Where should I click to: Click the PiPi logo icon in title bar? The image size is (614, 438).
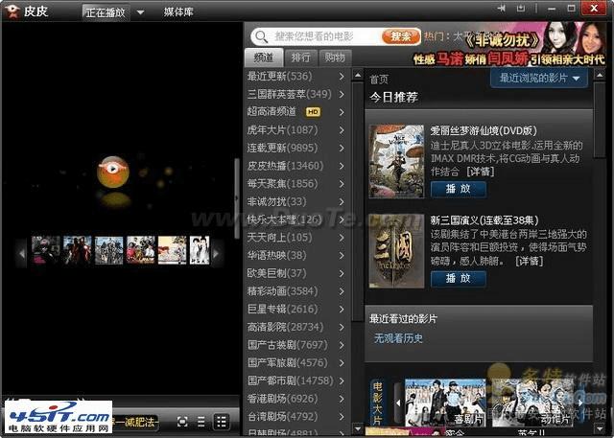[12, 11]
